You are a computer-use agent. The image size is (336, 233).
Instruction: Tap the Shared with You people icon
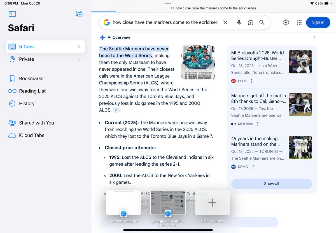[x=12, y=123]
